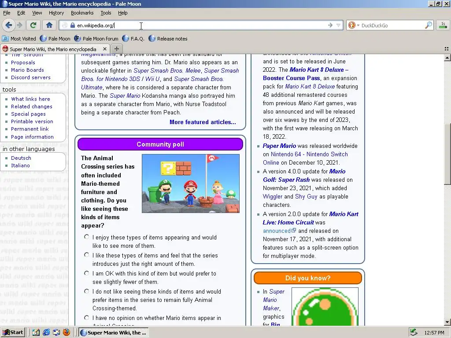
Task: Open the 'What links here' sidebar link
Action: [30, 99]
